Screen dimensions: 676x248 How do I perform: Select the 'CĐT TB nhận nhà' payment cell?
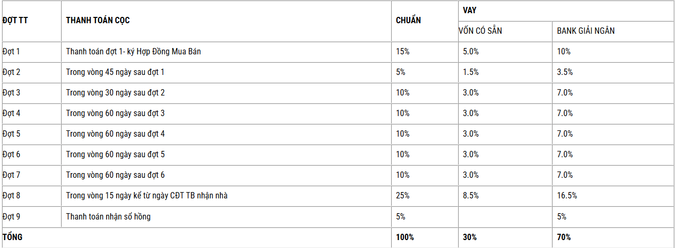(x=147, y=196)
